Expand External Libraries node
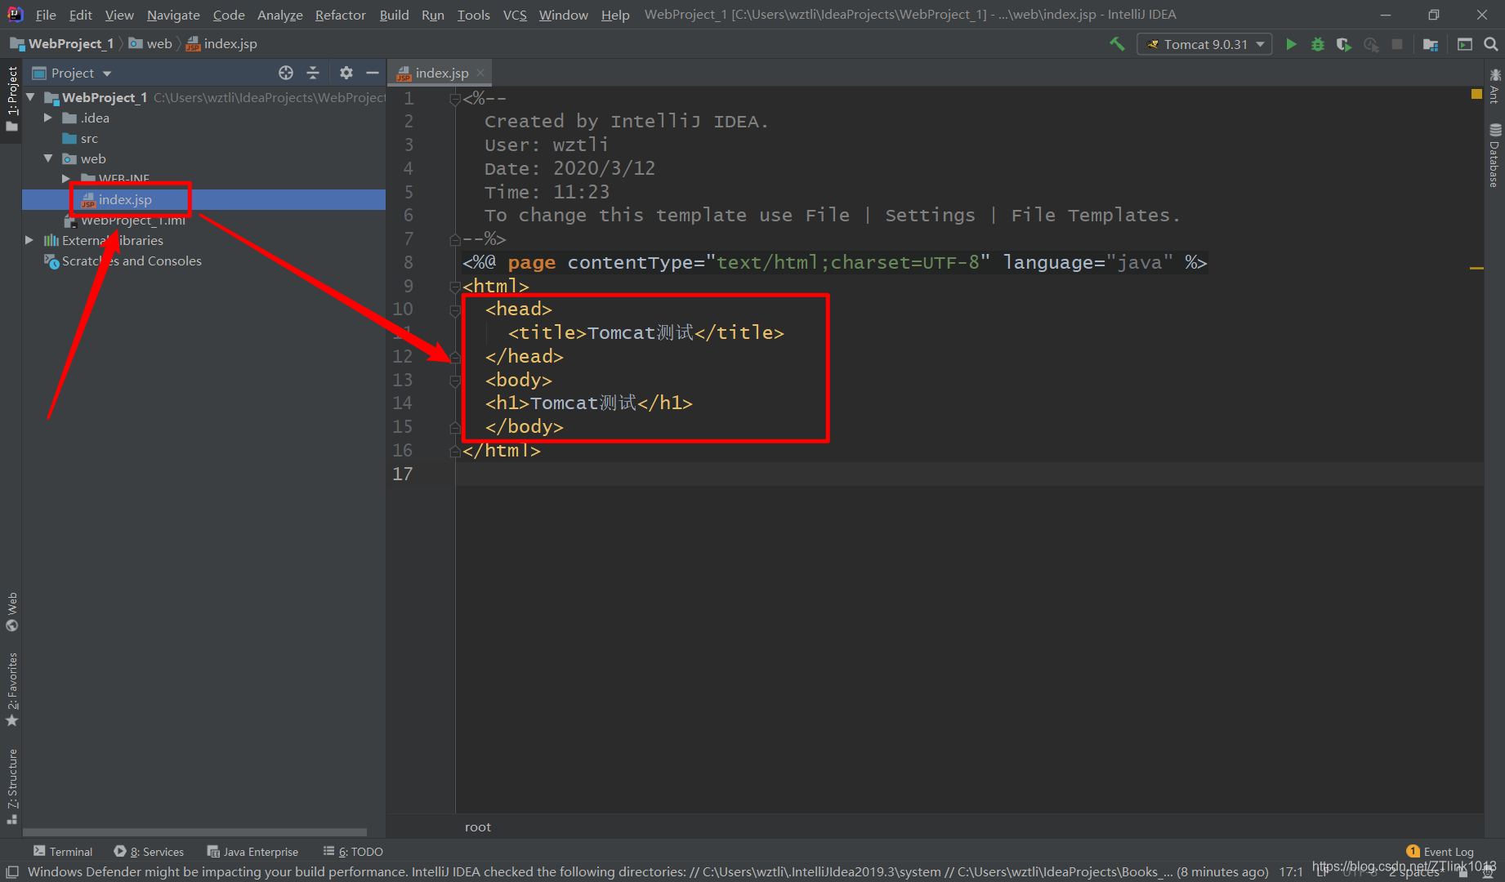This screenshot has height=882, width=1505. pyautogui.click(x=29, y=240)
